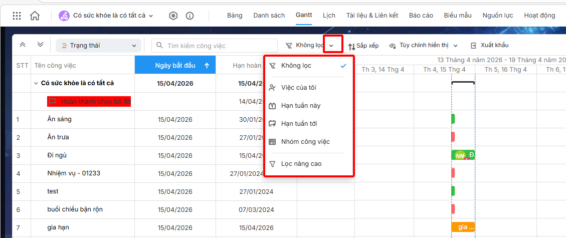Click the STT column header

point(22,65)
